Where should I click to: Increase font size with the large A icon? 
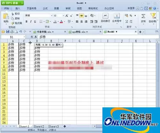tap(67, 16)
